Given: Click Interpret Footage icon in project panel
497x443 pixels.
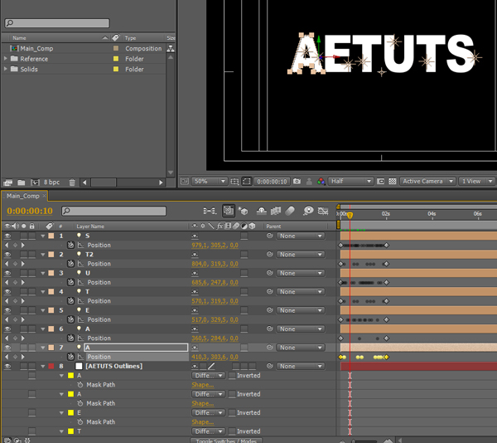Looking at the screenshot, I should 8,183.
